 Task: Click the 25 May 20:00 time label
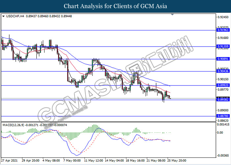177,160
